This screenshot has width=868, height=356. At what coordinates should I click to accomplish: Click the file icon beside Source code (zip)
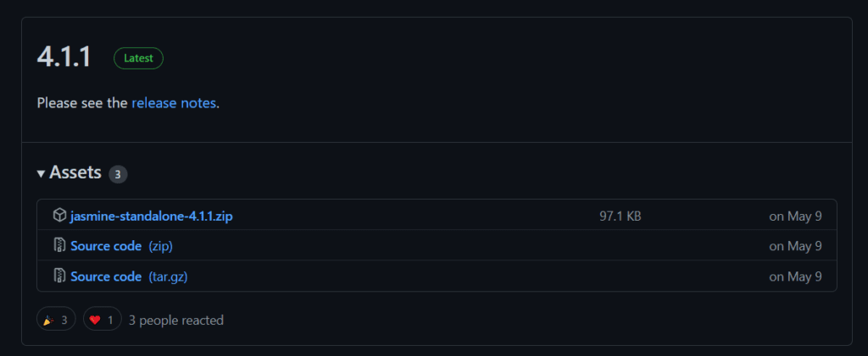59,246
